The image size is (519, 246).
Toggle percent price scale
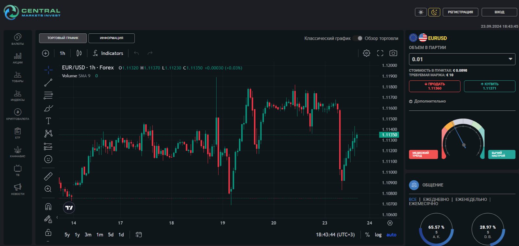click(367, 235)
